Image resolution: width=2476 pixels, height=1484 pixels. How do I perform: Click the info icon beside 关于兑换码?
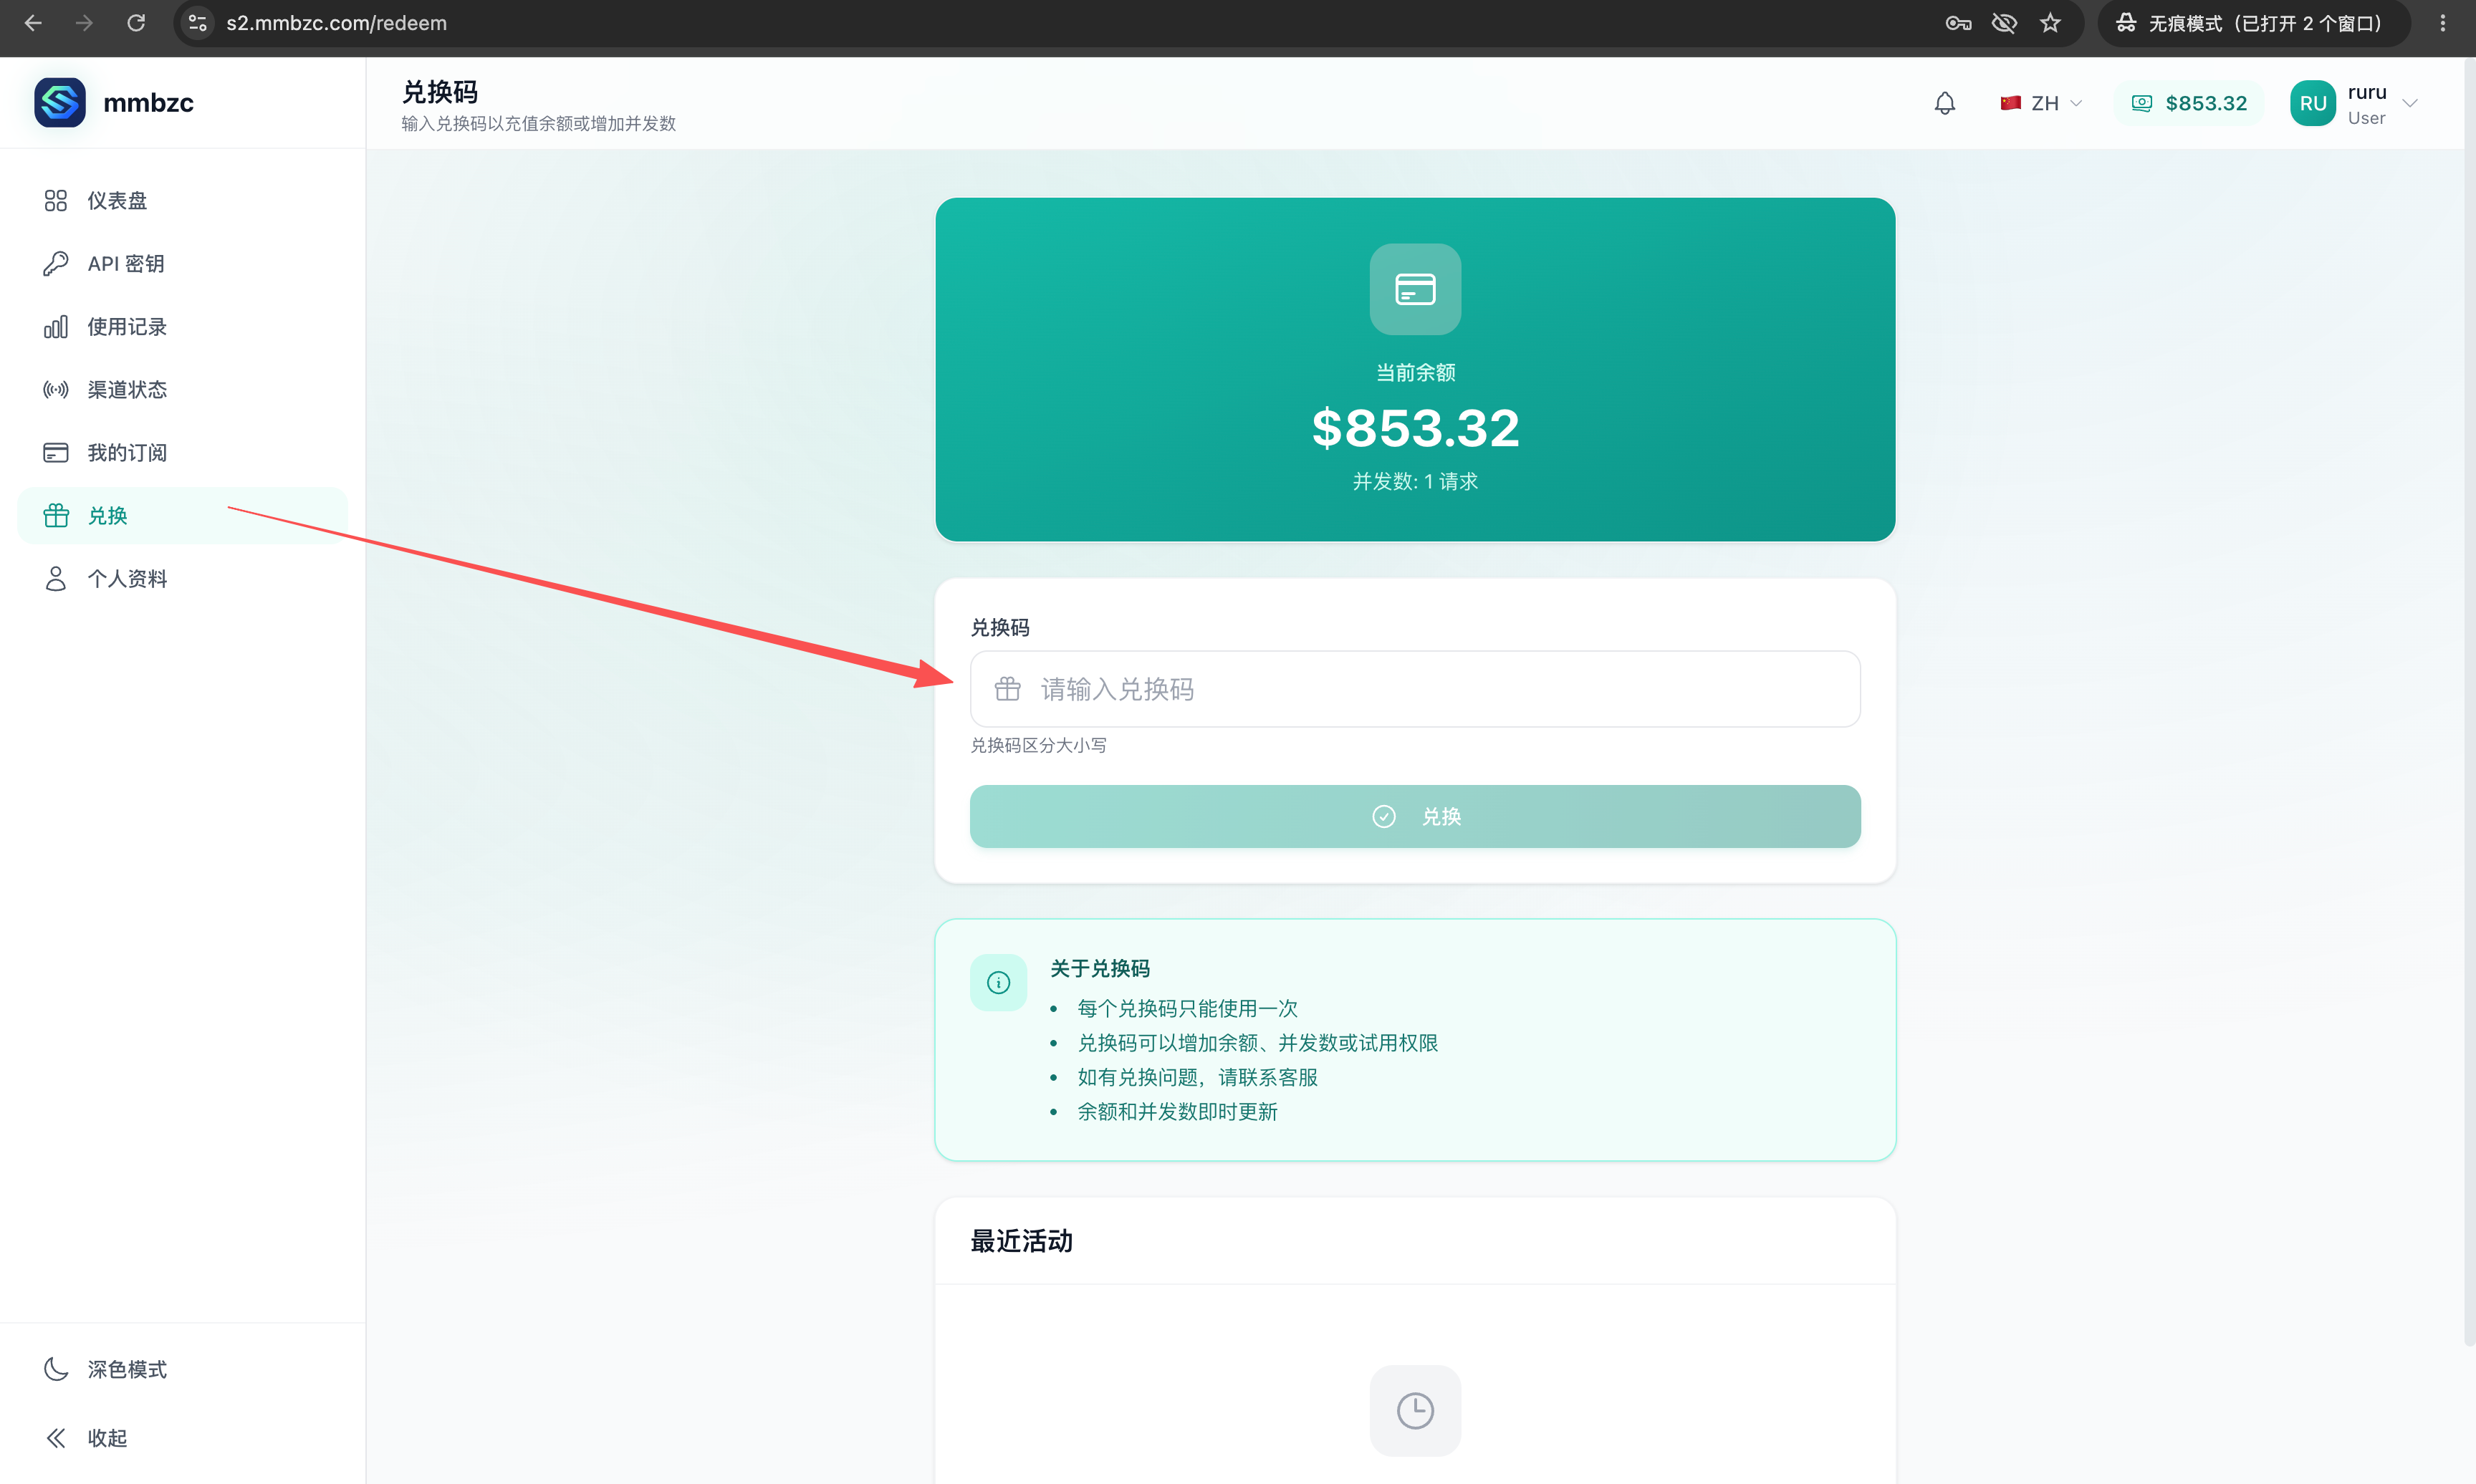click(998, 982)
